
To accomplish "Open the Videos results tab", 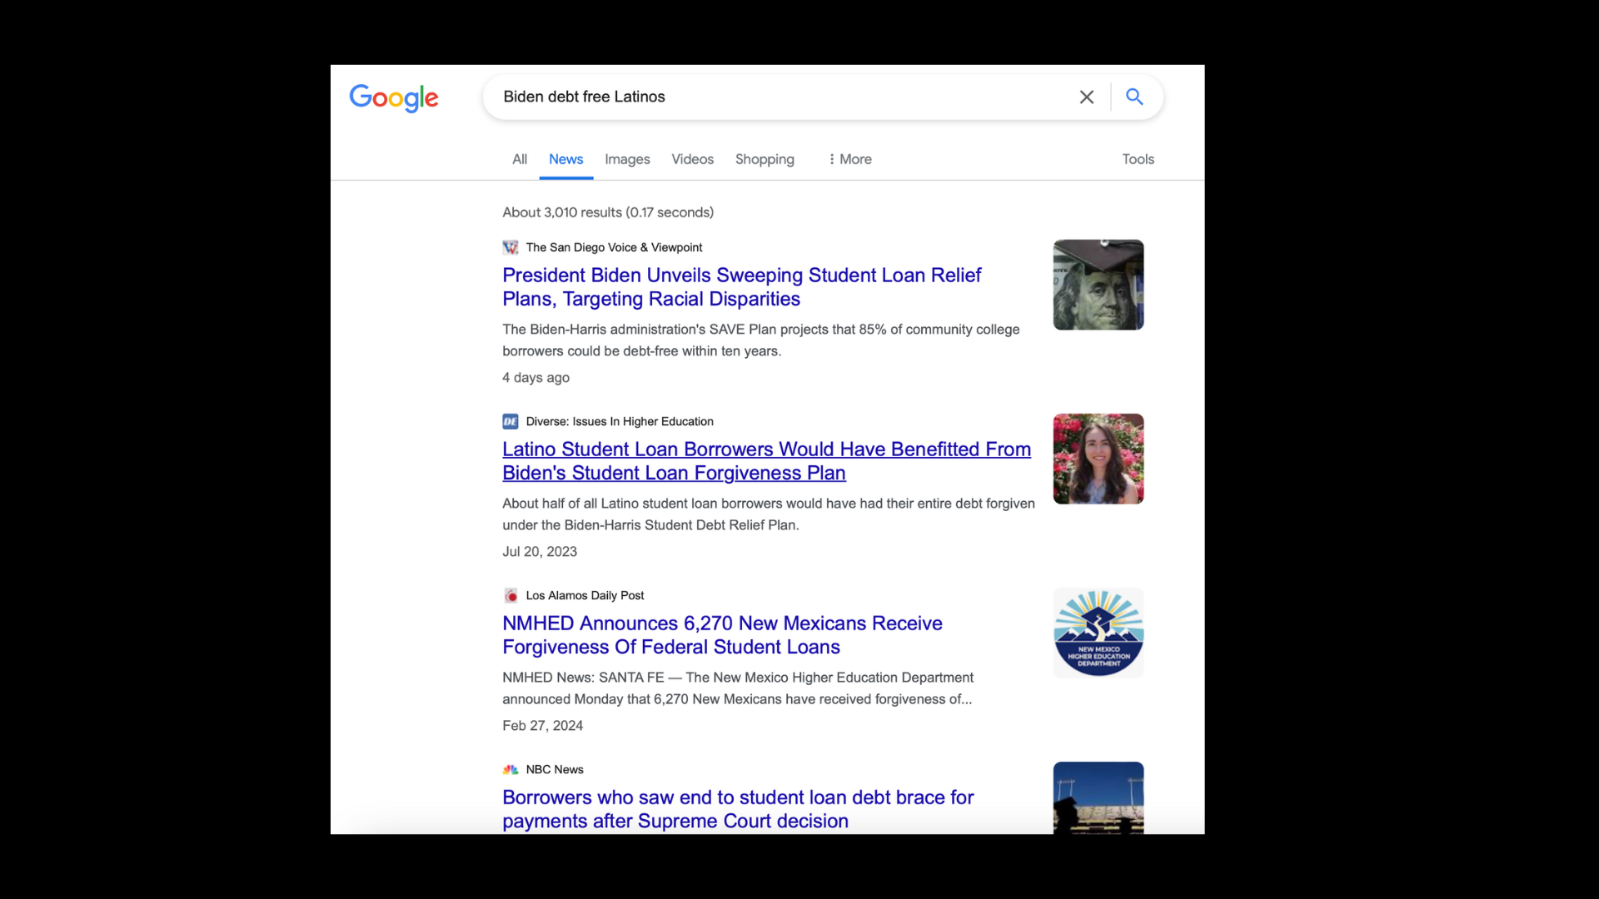I will [692, 159].
